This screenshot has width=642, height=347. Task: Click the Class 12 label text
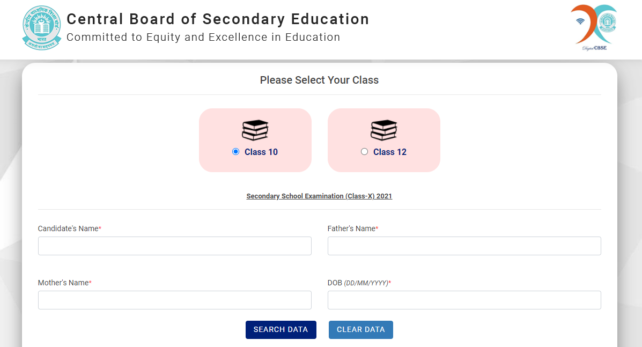(x=390, y=152)
